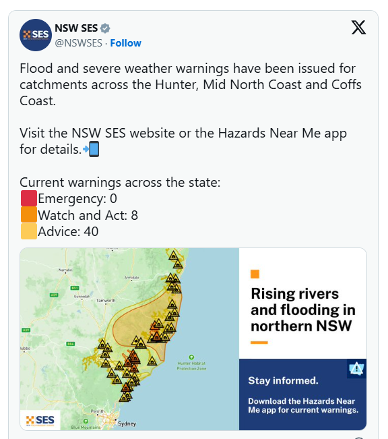Click the Sydney label on the map
The height and width of the screenshot is (439, 388).
127,423
